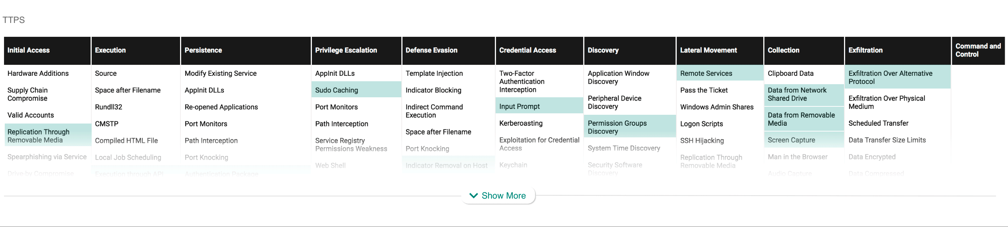The image size is (1008, 227).
Task: Open Service Registry Permissions Weakness
Action: coord(351,145)
